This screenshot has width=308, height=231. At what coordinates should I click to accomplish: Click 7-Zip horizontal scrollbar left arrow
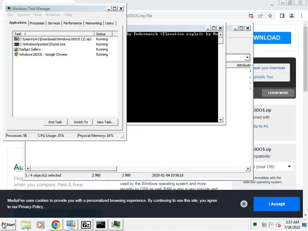pyautogui.click(x=28, y=168)
